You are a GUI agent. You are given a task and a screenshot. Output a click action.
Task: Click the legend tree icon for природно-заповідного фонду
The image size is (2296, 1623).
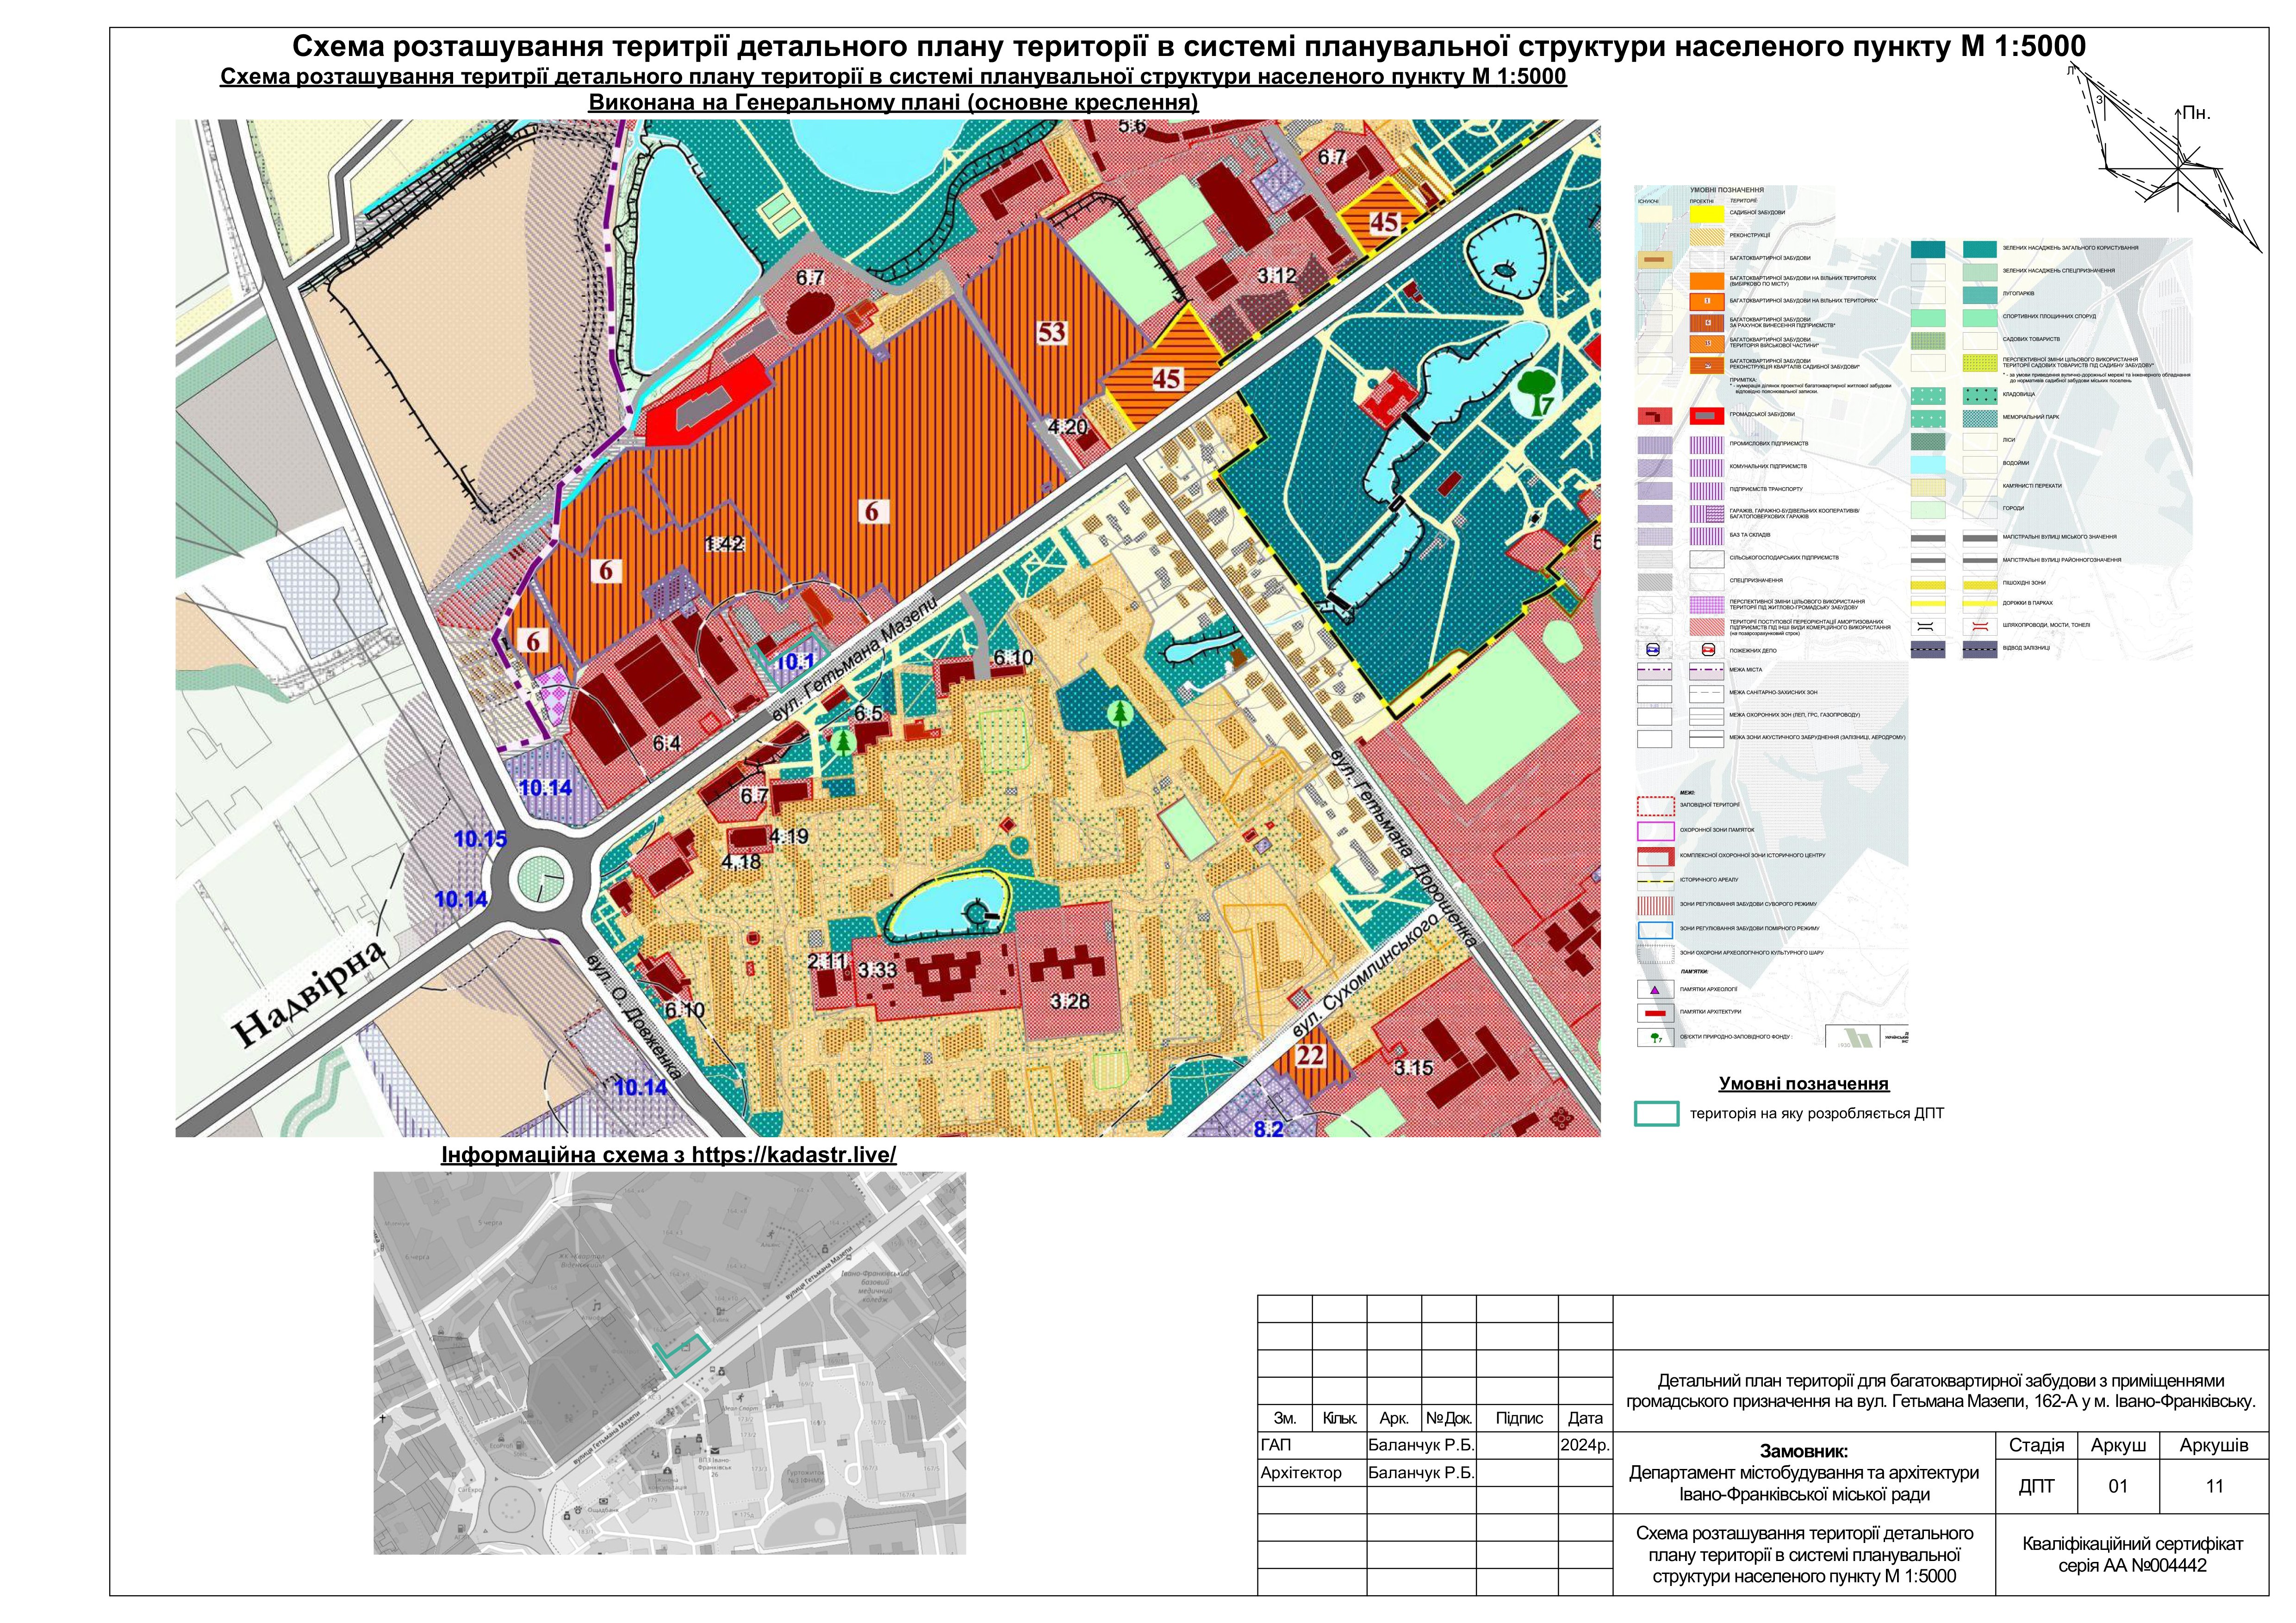(x=1654, y=1037)
